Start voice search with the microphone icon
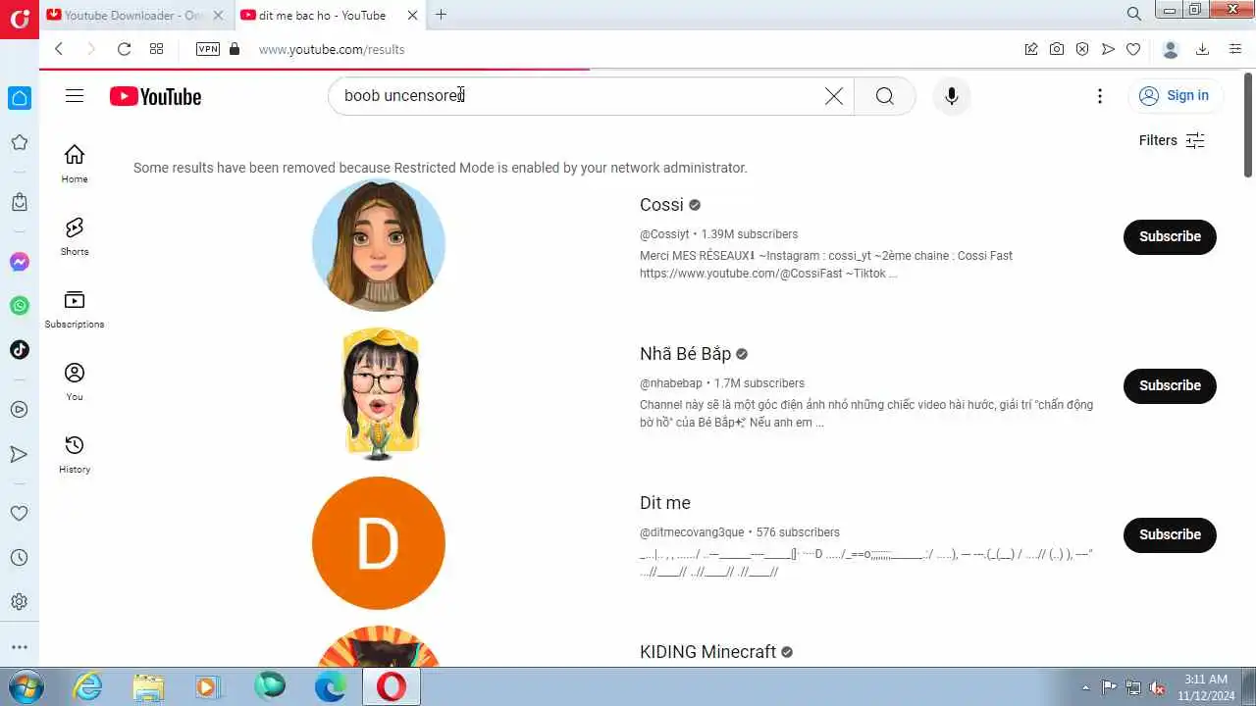1256x706 pixels. 951,96
